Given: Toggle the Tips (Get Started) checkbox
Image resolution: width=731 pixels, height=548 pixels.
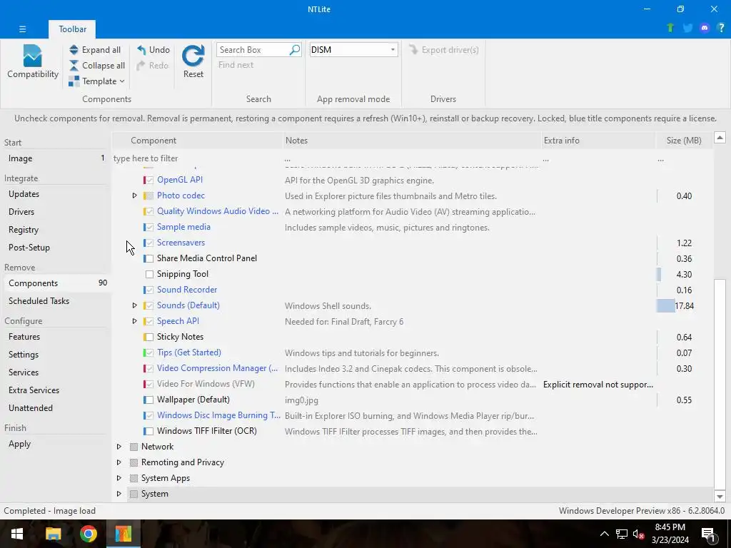Looking at the screenshot, I should tap(149, 352).
